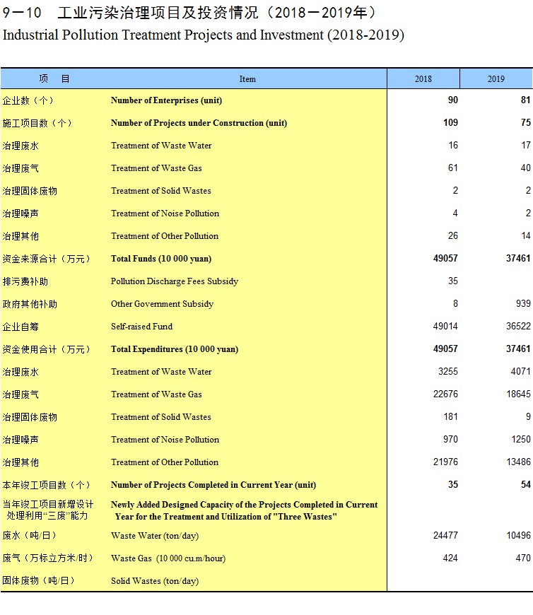This screenshot has width=533, height=615.
Task: Click the Self-raised Fund value 49014
Action: click(x=445, y=327)
